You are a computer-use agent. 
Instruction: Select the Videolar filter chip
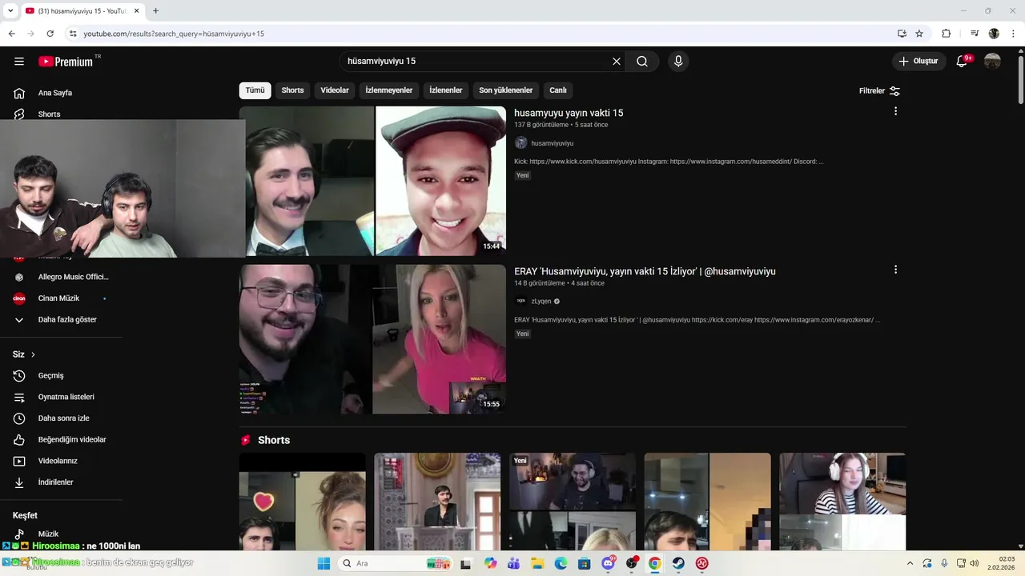click(335, 90)
